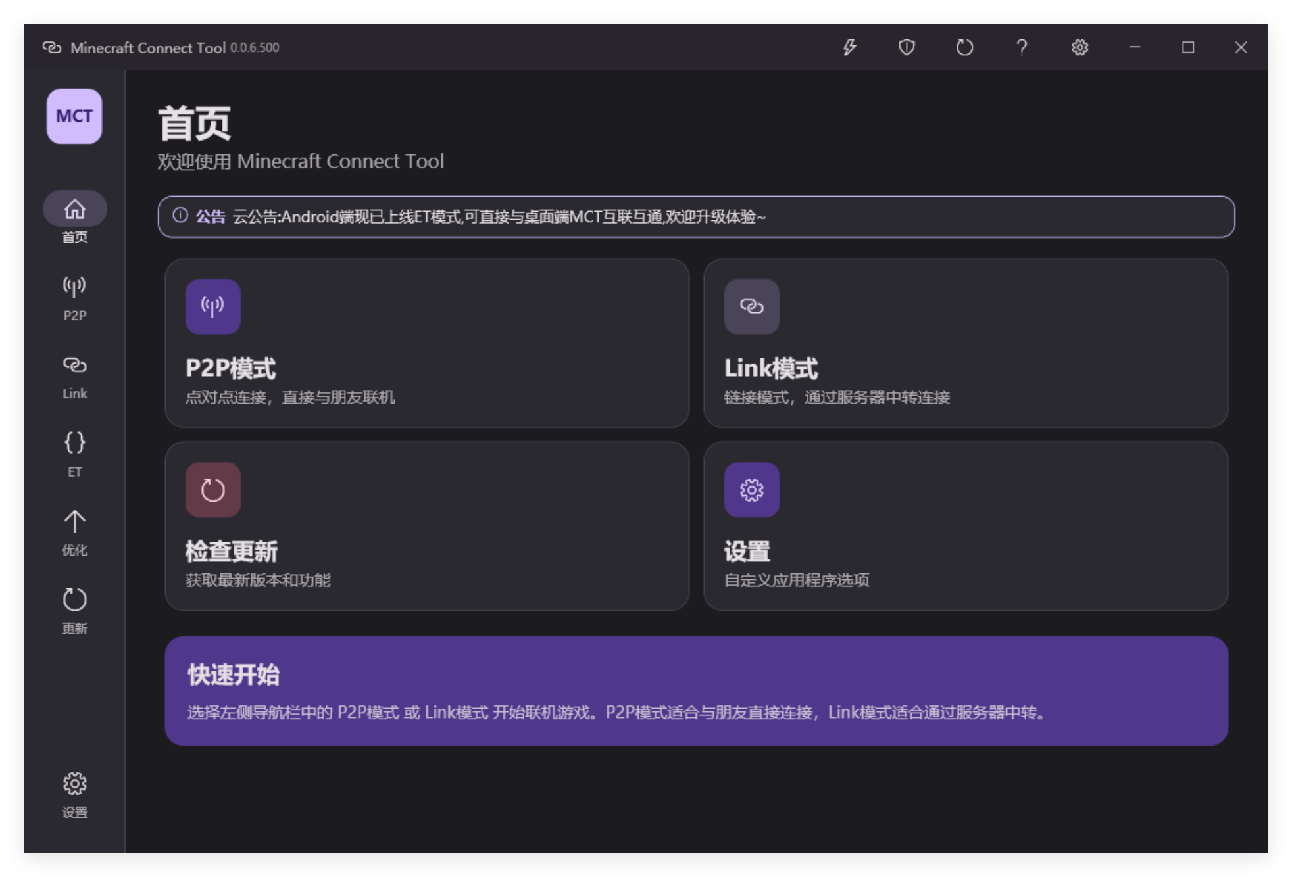The image size is (1292, 877).
Task: Open help via the question mark icon
Action: (x=1022, y=47)
